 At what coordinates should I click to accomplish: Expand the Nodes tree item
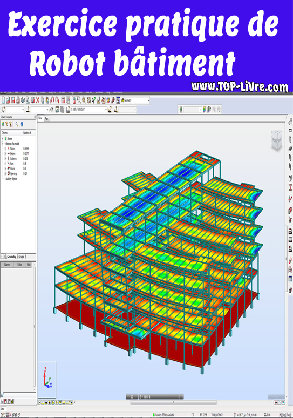[5, 149]
